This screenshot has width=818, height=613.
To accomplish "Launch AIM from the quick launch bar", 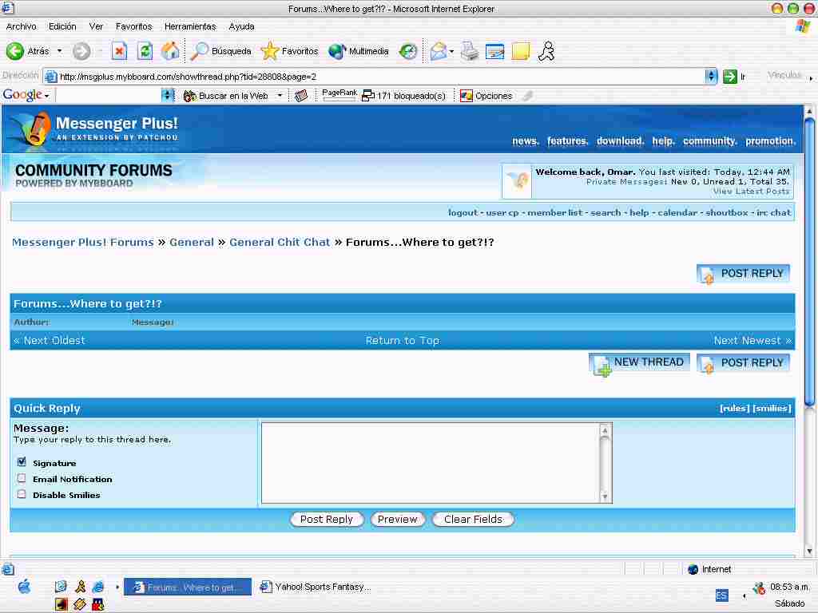I will [81, 587].
